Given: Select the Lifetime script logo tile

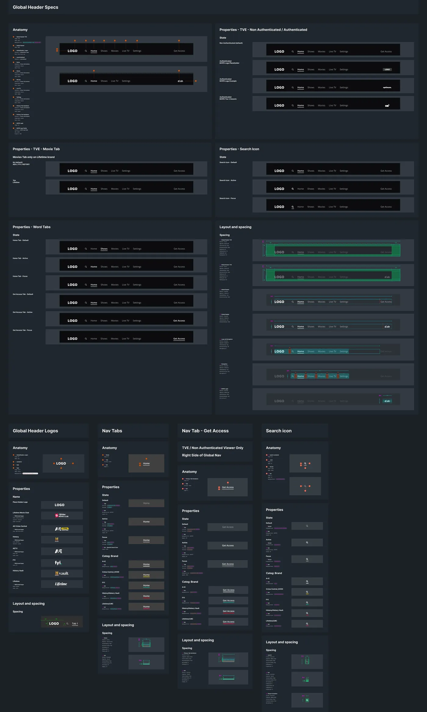Looking at the screenshot, I should click(x=62, y=584).
